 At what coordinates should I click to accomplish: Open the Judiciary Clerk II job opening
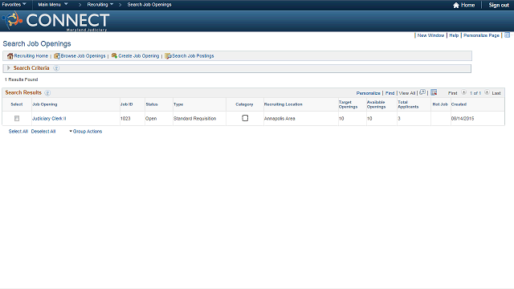(49, 119)
